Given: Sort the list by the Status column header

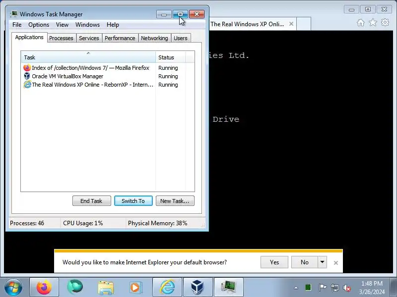Looking at the screenshot, I should click(x=171, y=57).
